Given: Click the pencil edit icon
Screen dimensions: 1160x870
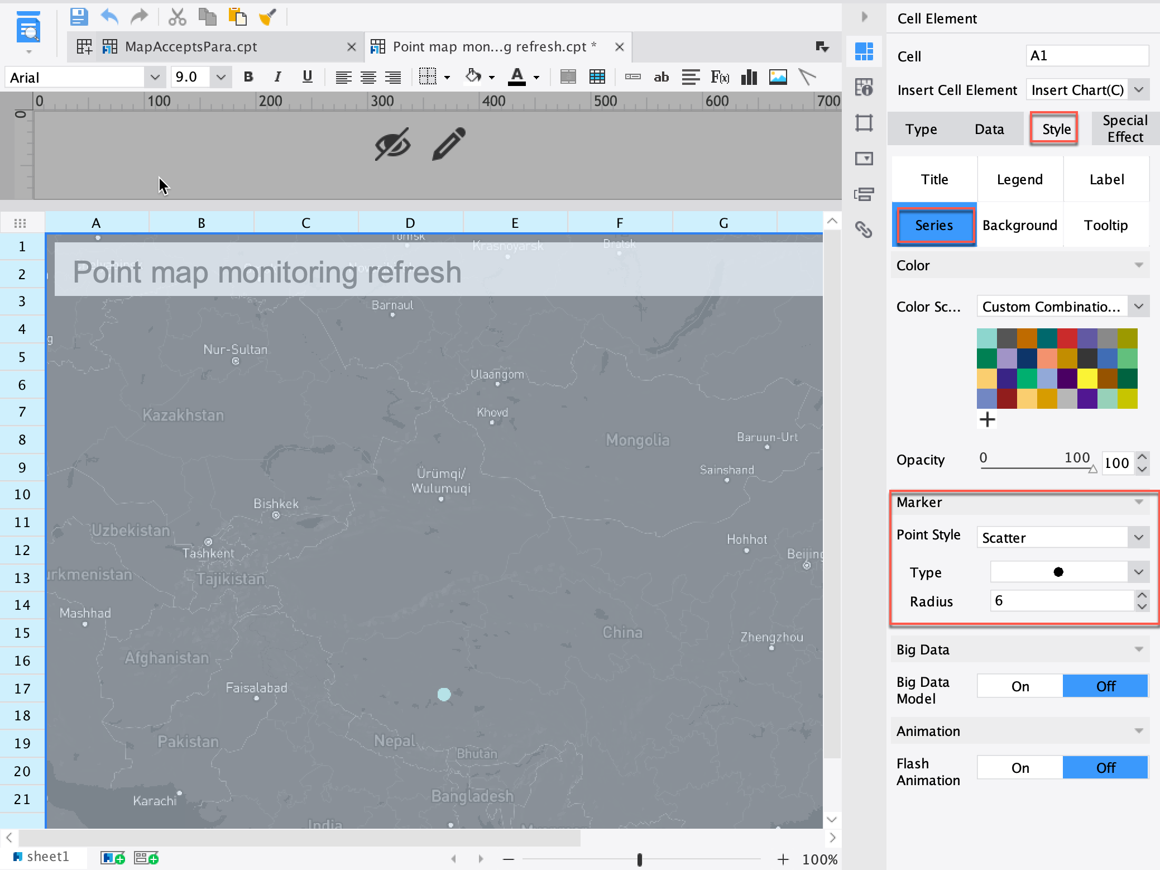Looking at the screenshot, I should click(x=448, y=144).
